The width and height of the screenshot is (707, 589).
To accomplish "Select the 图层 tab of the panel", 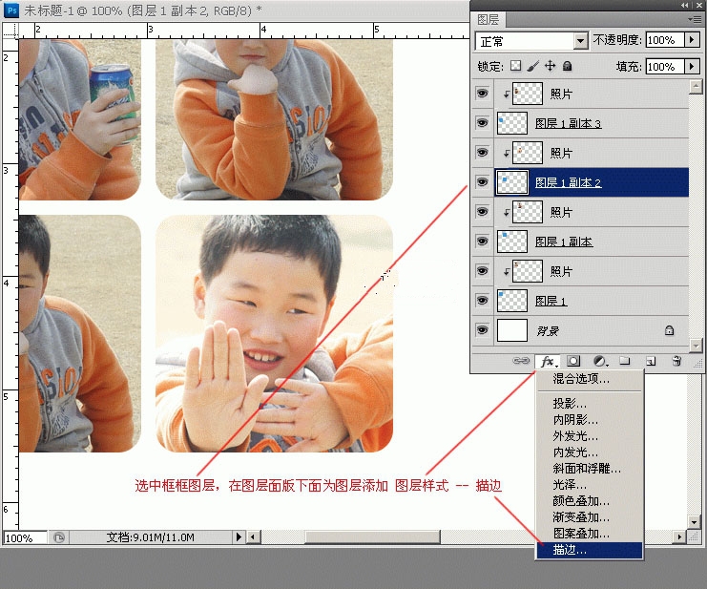I will click(x=489, y=19).
